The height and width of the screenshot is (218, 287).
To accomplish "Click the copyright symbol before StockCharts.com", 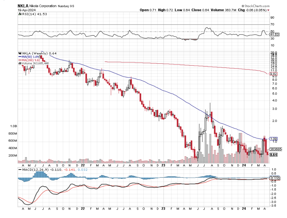I will coord(243,6).
